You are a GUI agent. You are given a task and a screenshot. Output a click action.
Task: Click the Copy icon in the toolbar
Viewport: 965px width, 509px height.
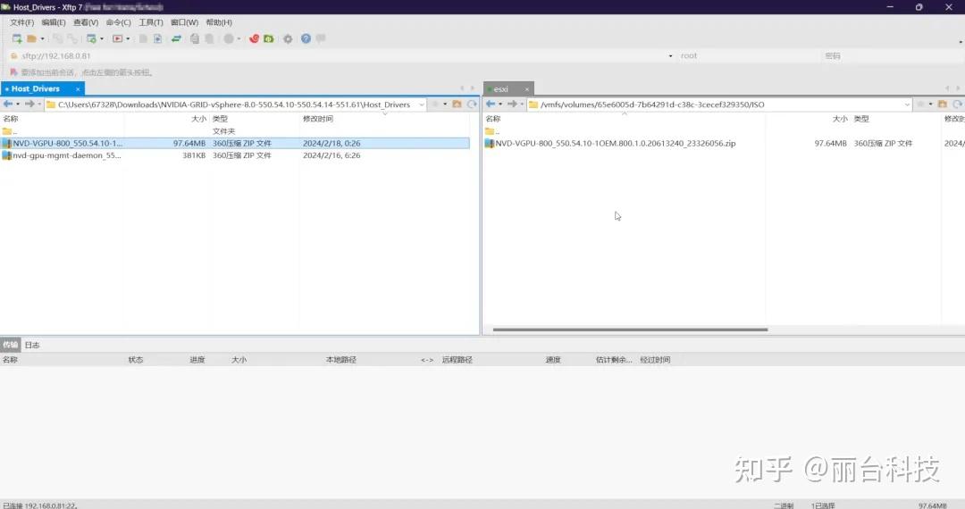click(x=195, y=38)
